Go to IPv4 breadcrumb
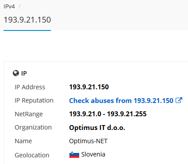This screenshot has width=188, height=164. [x=9, y=7]
